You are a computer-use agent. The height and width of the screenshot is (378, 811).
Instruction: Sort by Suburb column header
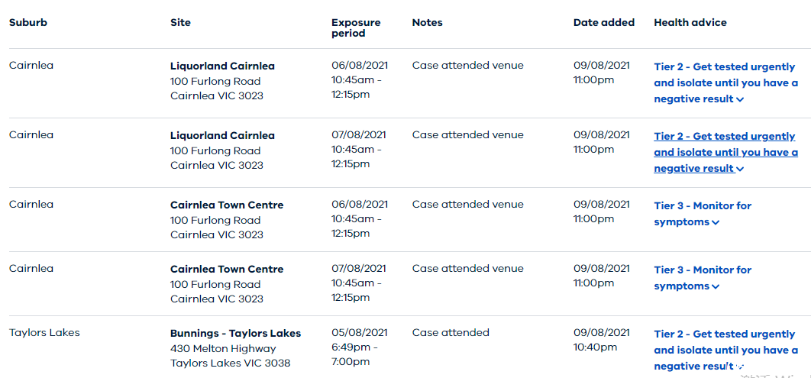coord(28,23)
